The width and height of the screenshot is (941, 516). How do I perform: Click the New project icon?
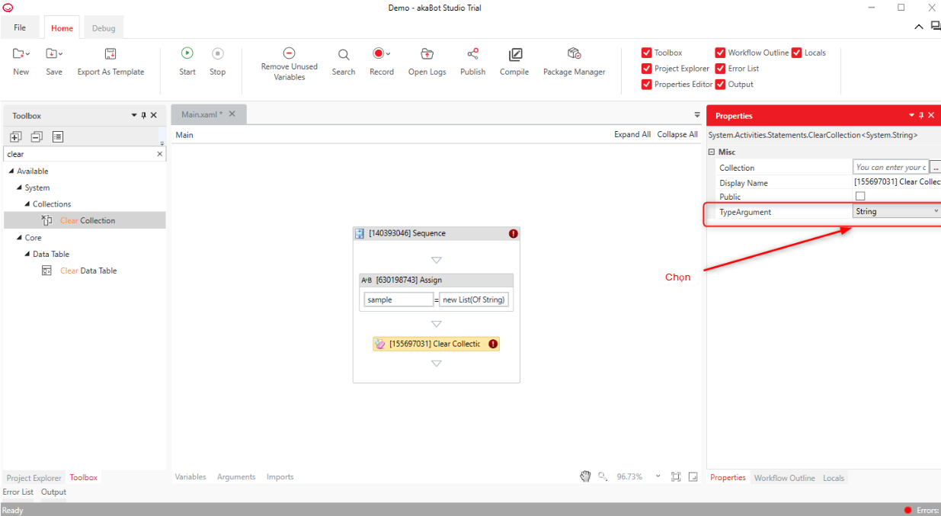(21, 53)
